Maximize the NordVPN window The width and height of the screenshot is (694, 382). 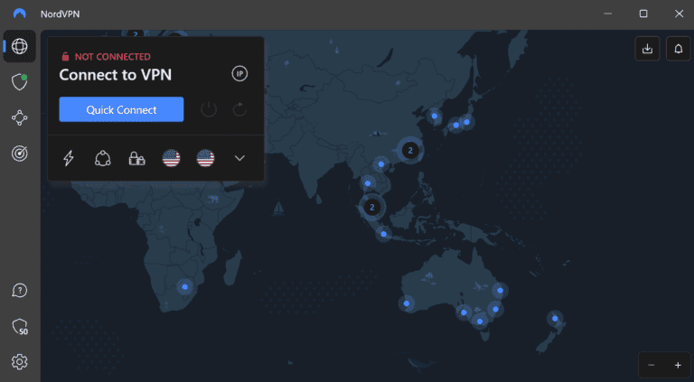643,14
